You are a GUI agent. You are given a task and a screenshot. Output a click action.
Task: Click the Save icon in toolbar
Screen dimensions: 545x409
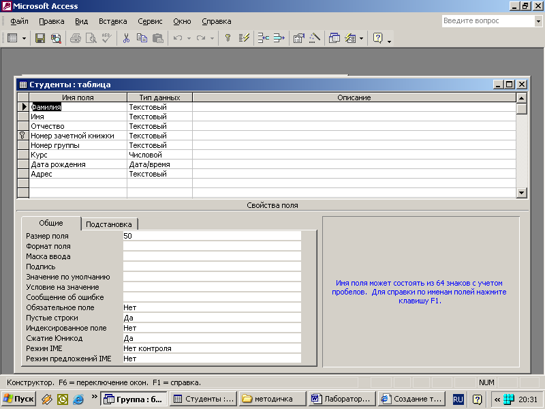[40, 39]
